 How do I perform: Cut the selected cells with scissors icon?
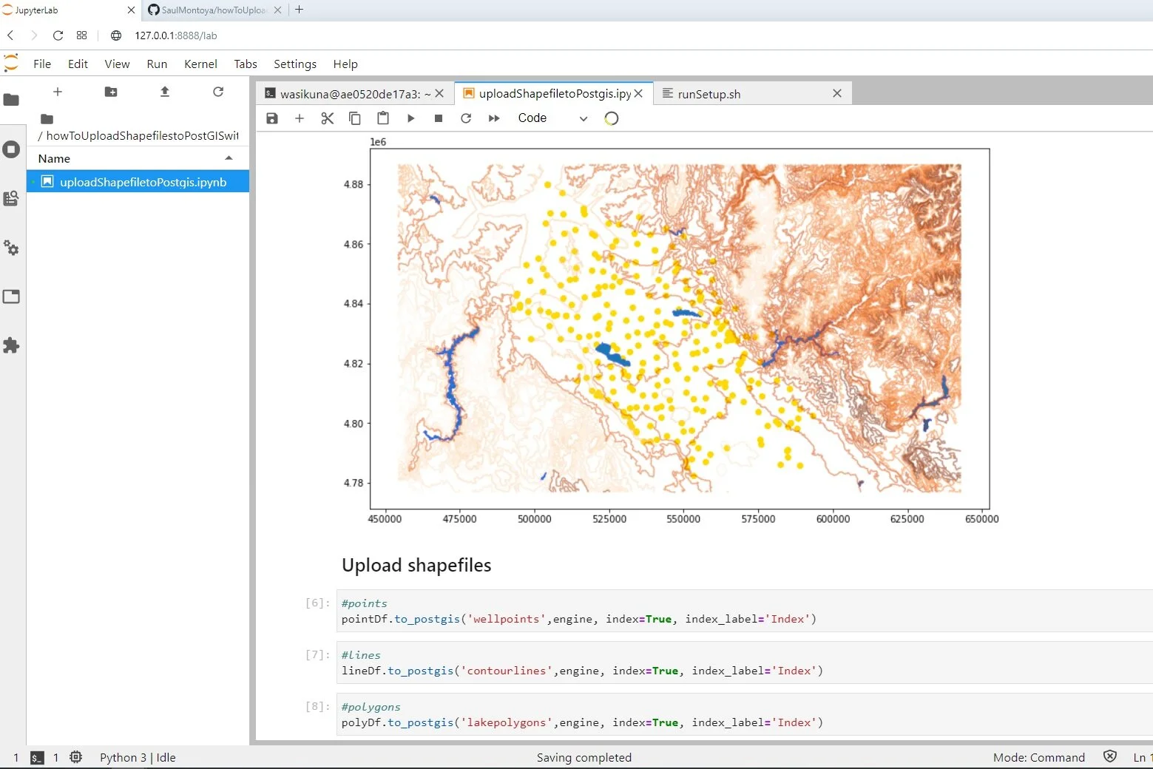[x=327, y=118]
